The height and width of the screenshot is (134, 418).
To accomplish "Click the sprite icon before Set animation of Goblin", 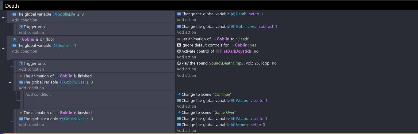I will click(179, 39).
